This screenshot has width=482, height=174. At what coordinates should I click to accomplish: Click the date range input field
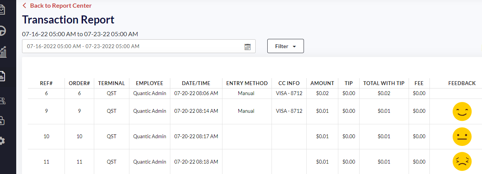(x=131, y=46)
